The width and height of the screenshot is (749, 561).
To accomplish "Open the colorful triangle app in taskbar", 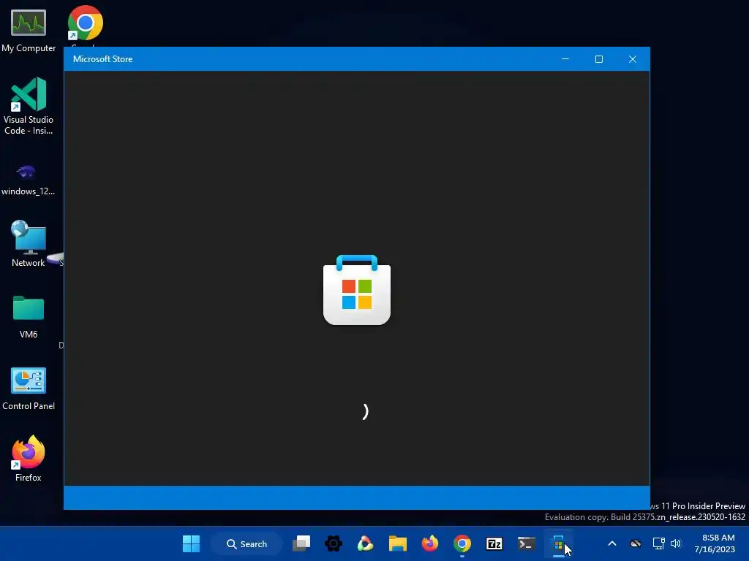I will point(366,543).
